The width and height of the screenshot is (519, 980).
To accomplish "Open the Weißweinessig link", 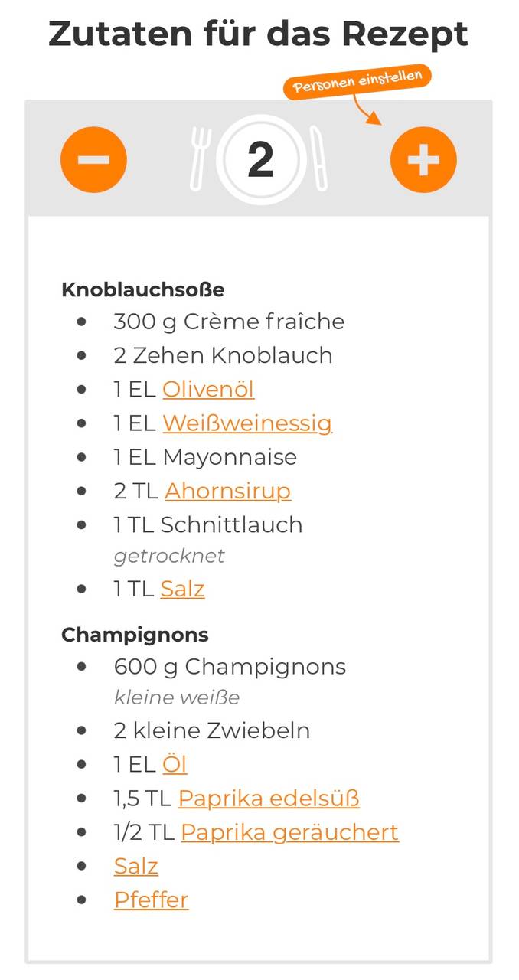I will point(247,423).
